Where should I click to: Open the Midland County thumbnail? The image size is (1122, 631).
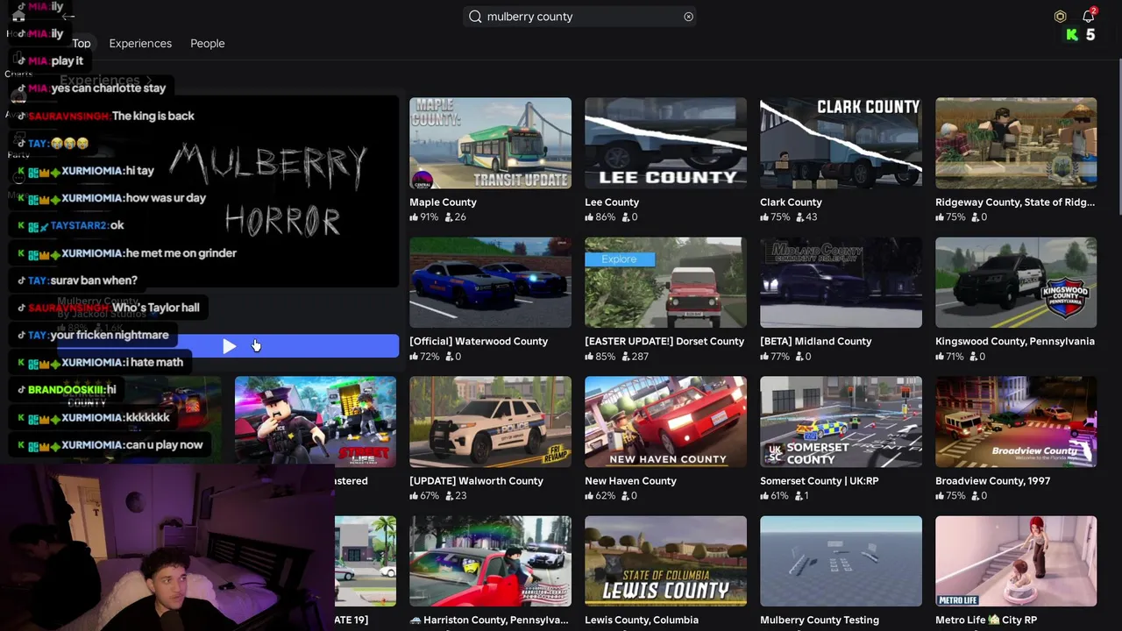point(841,282)
